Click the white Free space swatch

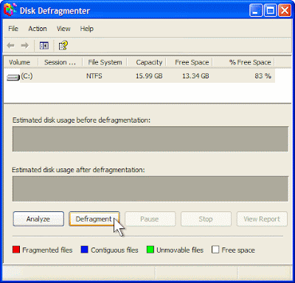coord(215,250)
